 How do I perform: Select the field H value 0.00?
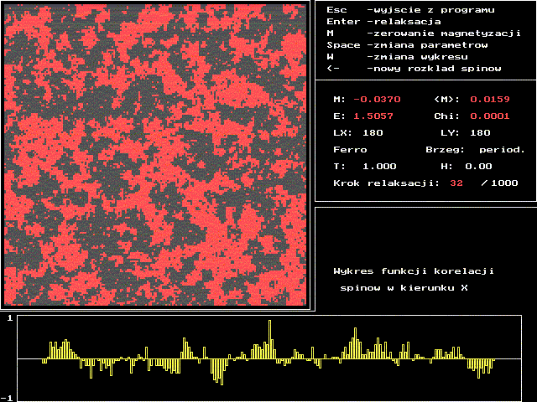coord(478,166)
